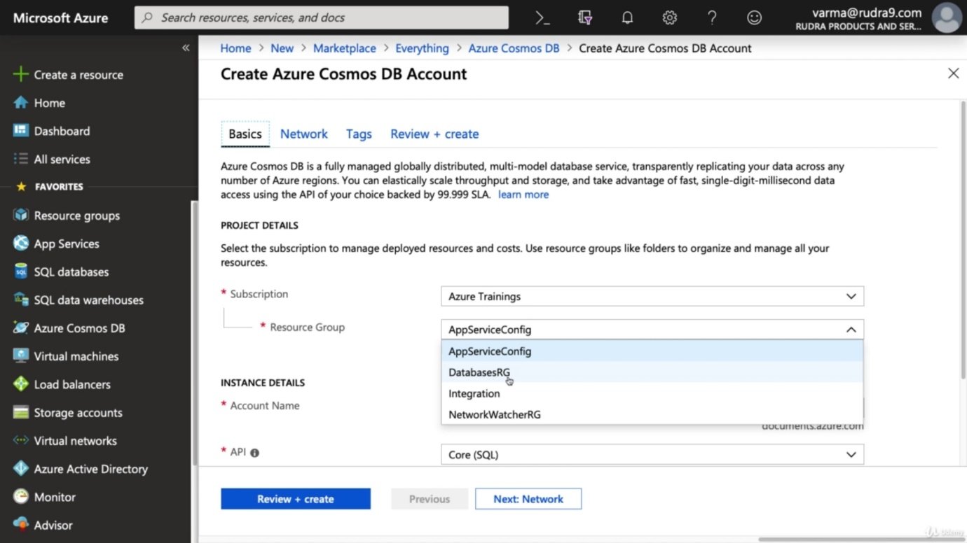The width and height of the screenshot is (967, 543).
Task: Open the directory and subscription filter
Action: [x=585, y=18]
